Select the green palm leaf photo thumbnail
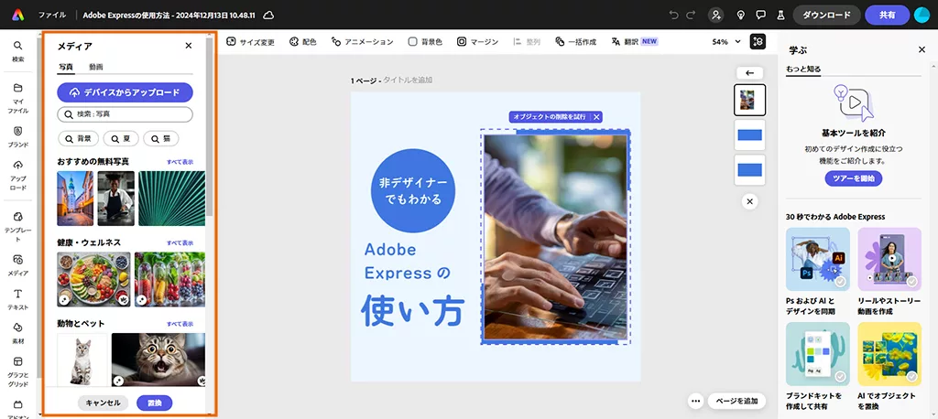938x419 pixels. point(171,199)
